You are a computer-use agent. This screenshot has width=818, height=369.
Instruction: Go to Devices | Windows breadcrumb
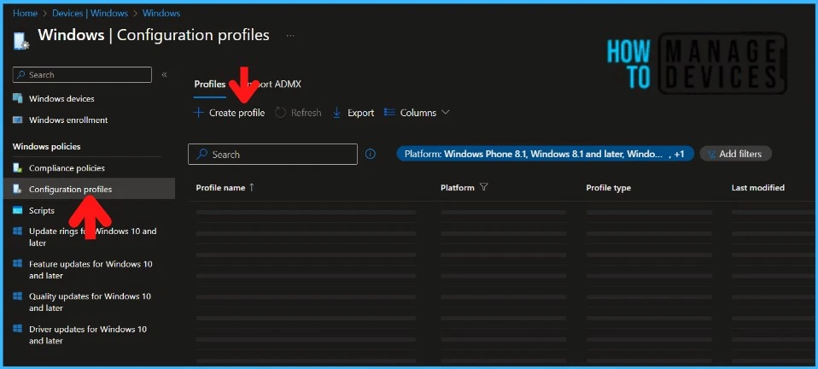(90, 13)
